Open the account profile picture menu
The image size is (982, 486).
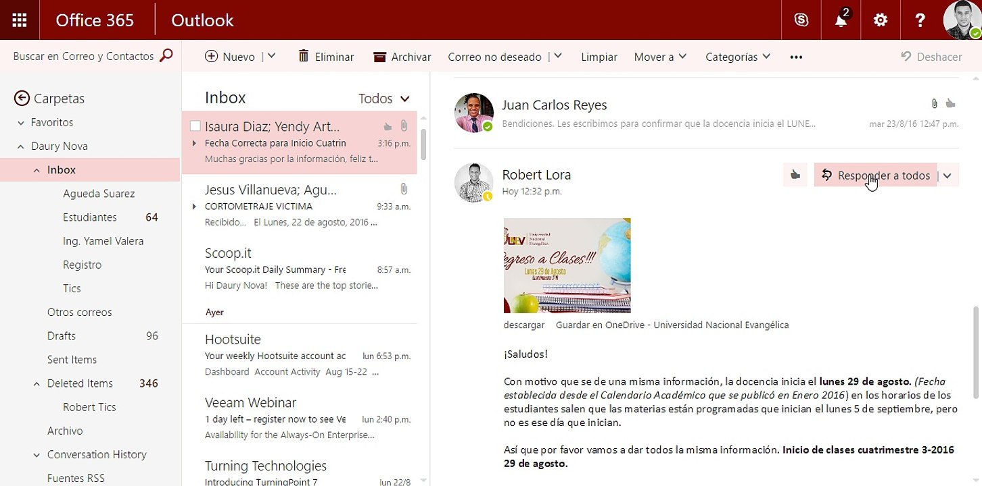(962, 20)
